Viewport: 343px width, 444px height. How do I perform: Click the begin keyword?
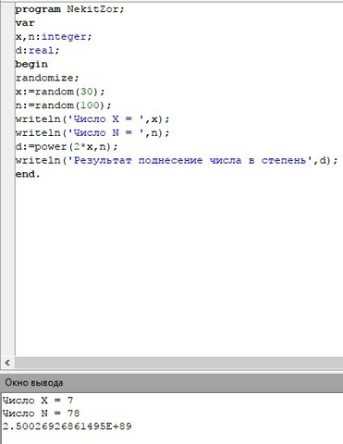[31, 64]
